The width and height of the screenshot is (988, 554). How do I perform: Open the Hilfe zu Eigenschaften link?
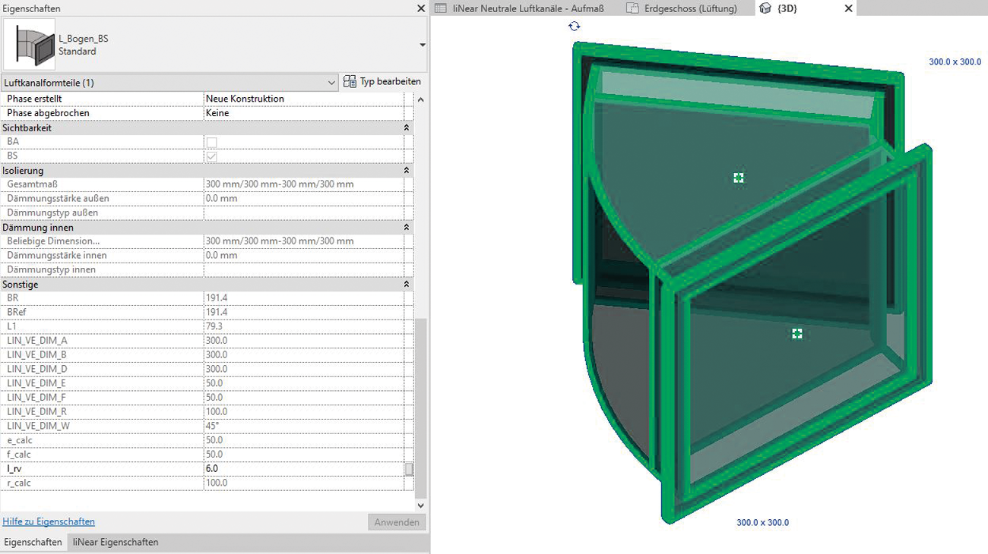click(x=49, y=522)
